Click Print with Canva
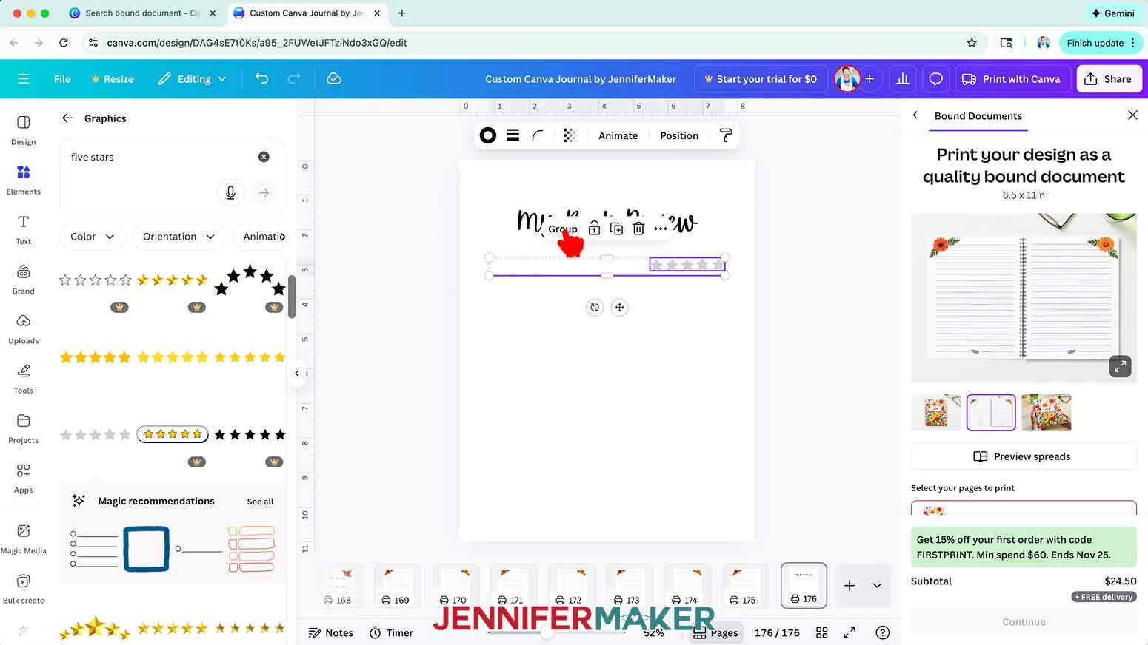 coord(1012,78)
